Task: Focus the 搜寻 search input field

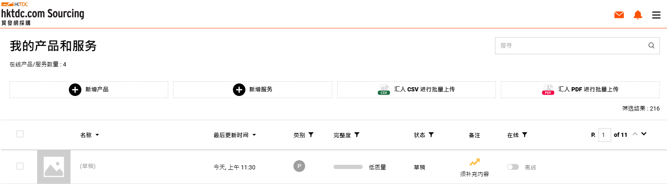Action: pyautogui.click(x=570, y=45)
